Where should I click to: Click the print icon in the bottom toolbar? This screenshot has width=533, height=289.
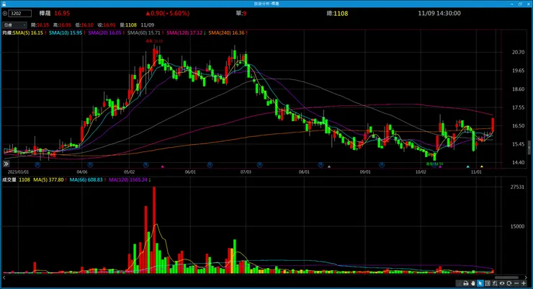pos(466,283)
